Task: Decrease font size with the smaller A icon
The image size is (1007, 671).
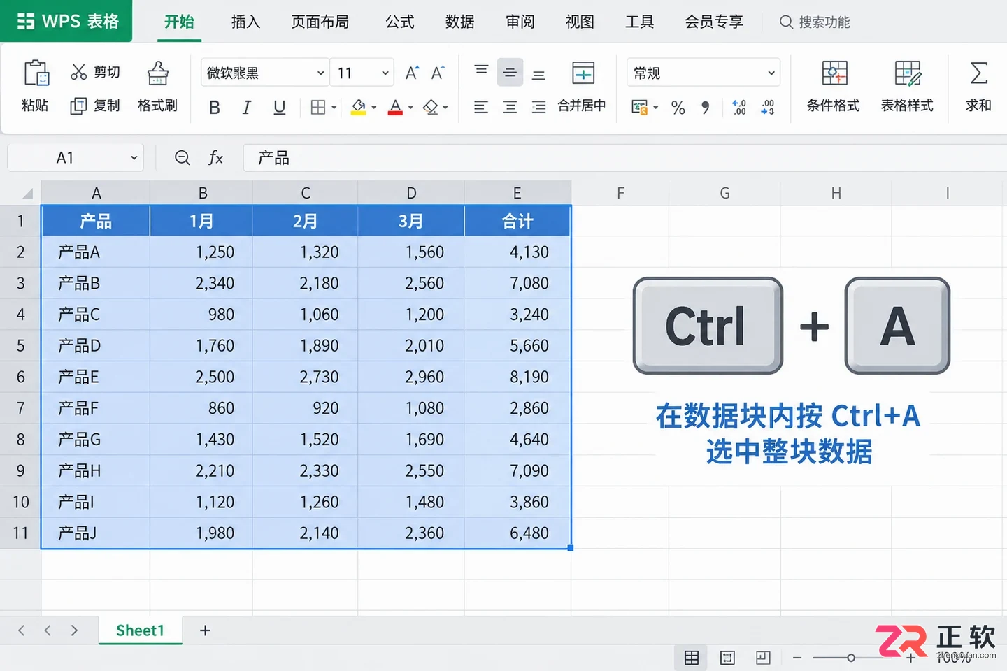Action: (x=438, y=73)
